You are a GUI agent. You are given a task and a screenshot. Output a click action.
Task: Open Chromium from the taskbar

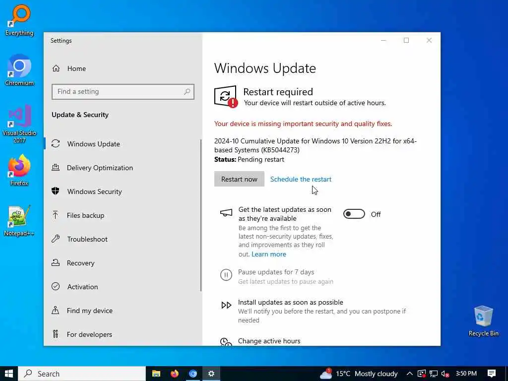(193, 374)
